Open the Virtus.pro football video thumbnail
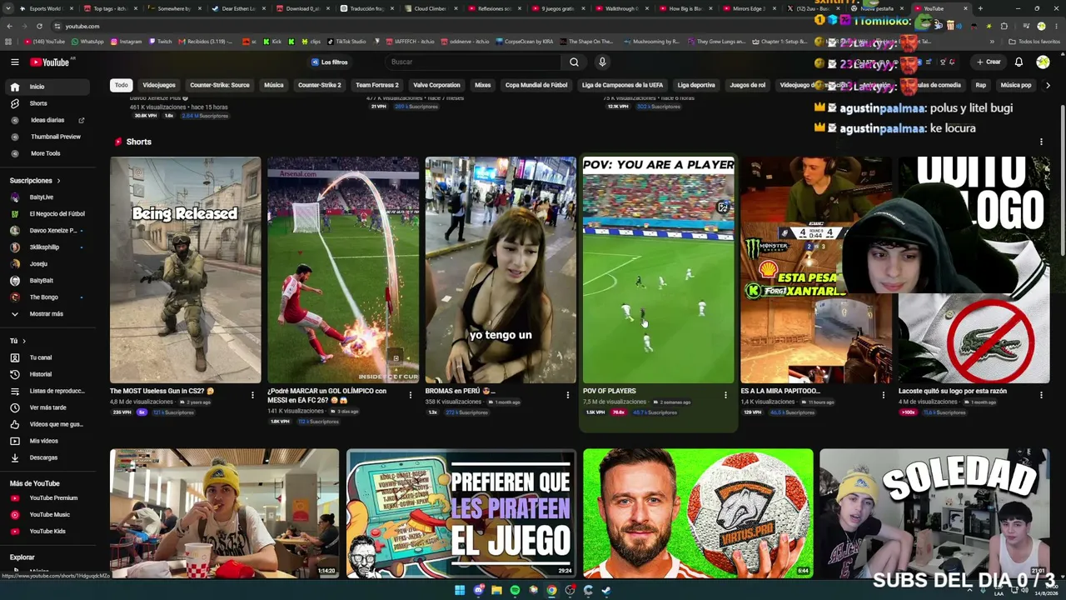This screenshot has width=1066, height=600. [x=698, y=513]
